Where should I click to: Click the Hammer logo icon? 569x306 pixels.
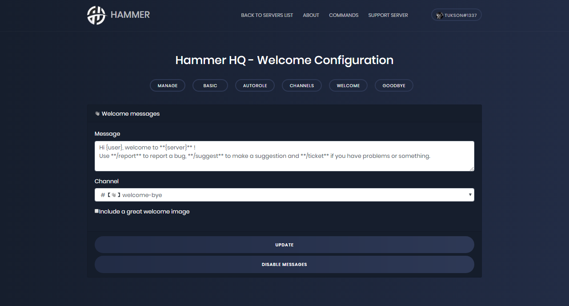pos(96,15)
